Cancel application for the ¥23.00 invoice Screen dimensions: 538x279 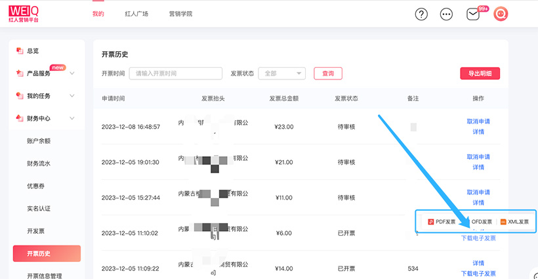478,121
